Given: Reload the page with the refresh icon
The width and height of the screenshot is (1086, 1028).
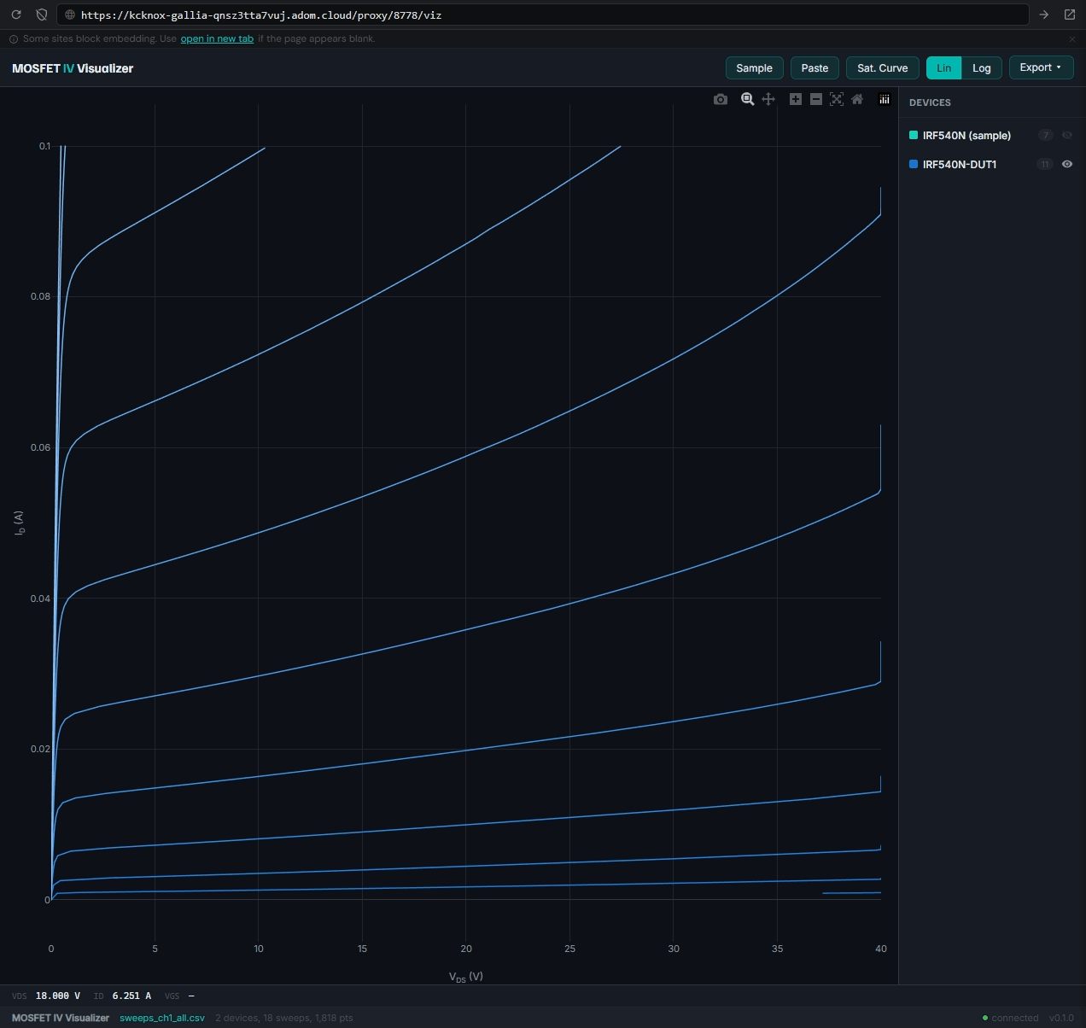Looking at the screenshot, I should click(x=15, y=15).
